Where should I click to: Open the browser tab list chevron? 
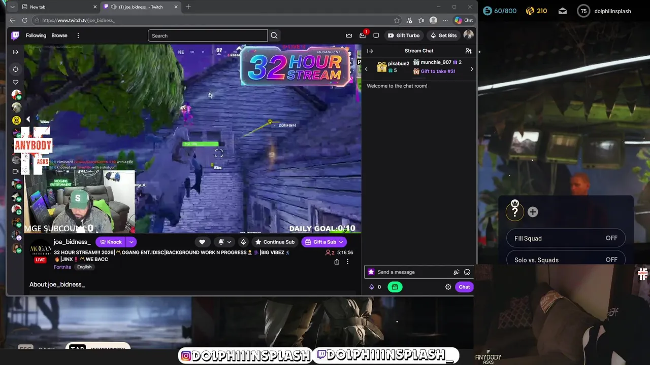pos(12,7)
